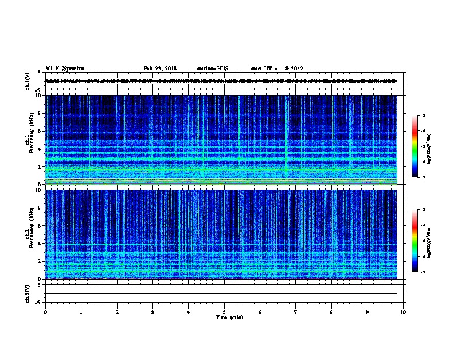This screenshot has height=350, width=454.
Task: Click the "9" tick label on time axis
Action: [367, 312]
